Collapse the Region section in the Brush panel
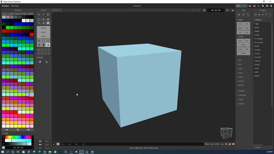This screenshot has width=274, height=154. pos(40,57)
